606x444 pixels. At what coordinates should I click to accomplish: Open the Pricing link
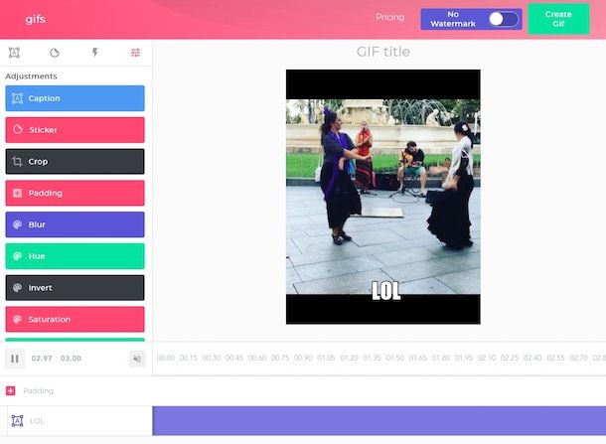[x=390, y=18]
